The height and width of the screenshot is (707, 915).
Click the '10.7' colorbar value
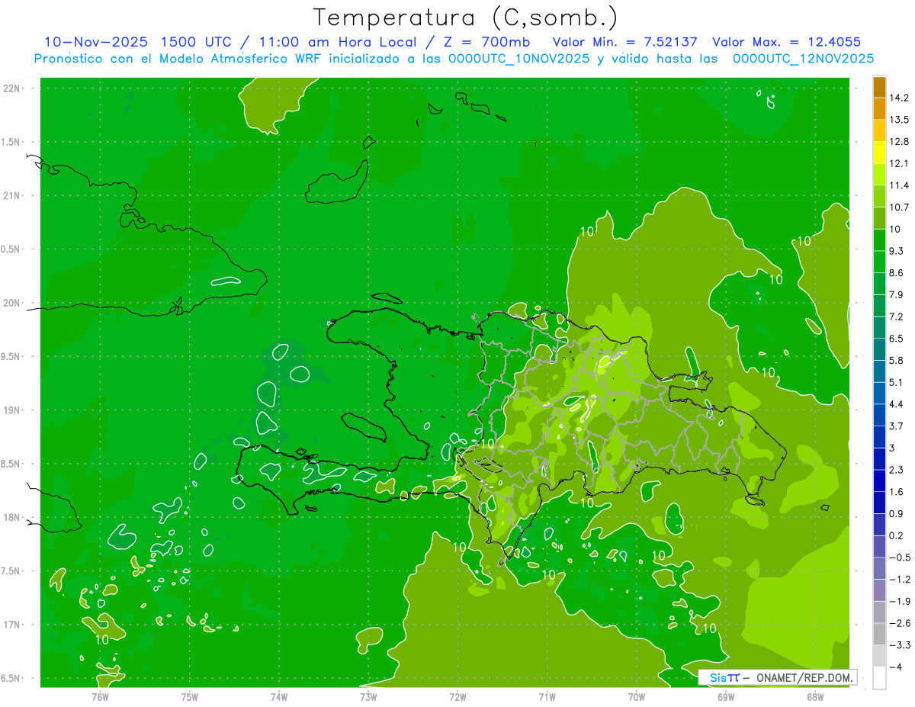(899, 207)
